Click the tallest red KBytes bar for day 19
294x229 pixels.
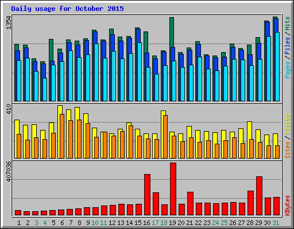point(173,189)
